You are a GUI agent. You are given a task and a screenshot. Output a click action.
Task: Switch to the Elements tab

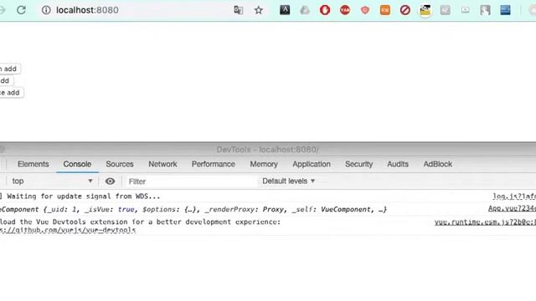[33, 164]
